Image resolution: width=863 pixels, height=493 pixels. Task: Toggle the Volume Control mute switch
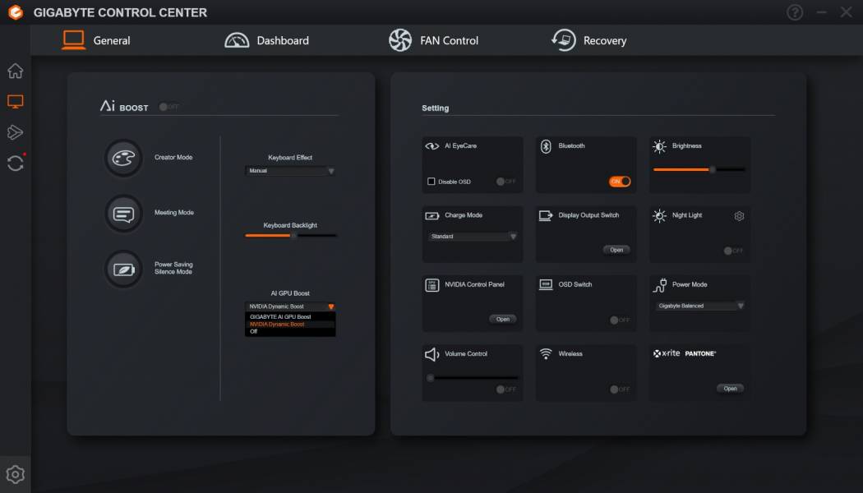click(505, 389)
